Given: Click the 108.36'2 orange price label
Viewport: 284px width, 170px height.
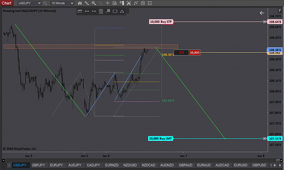Looking at the screenshot, I should (168, 55).
